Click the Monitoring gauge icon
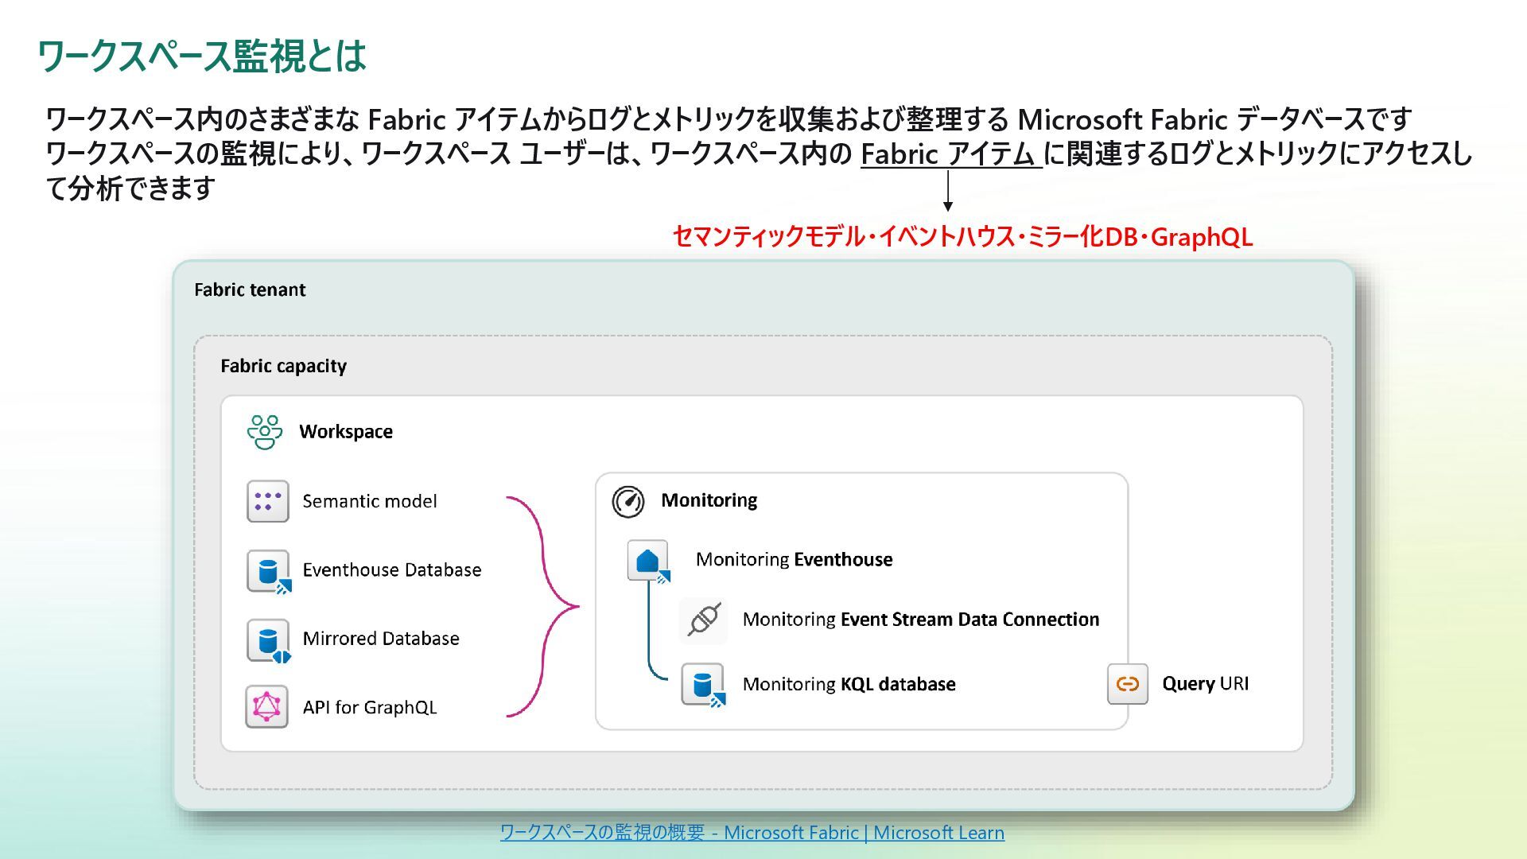Screen dimensions: 1527x859 (628, 501)
